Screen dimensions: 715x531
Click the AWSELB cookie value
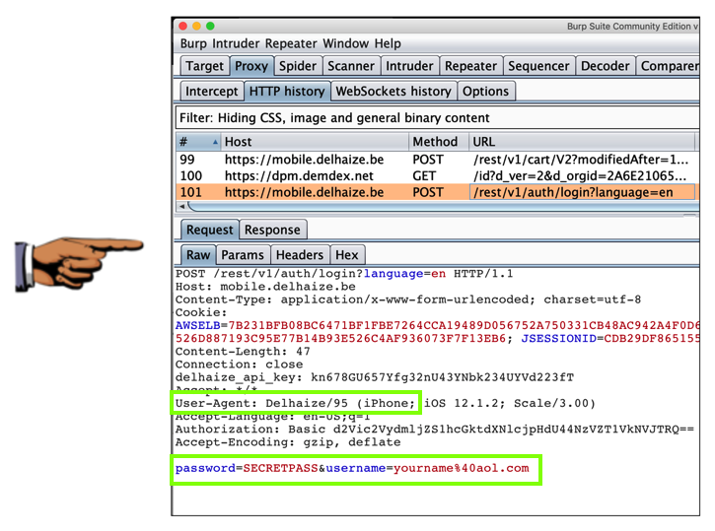(x=464, y=326)
